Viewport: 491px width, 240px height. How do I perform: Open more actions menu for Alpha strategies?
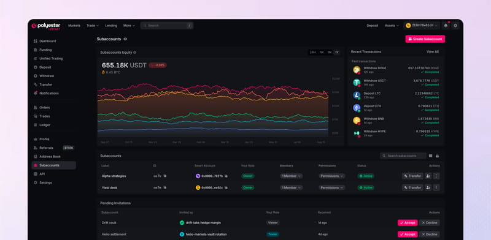436,176
